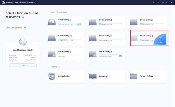Maximize the EaseUS window
Image resolution: width=175 pixels, height=107 pixels.
pyautogui.click(x=167, y=2)
